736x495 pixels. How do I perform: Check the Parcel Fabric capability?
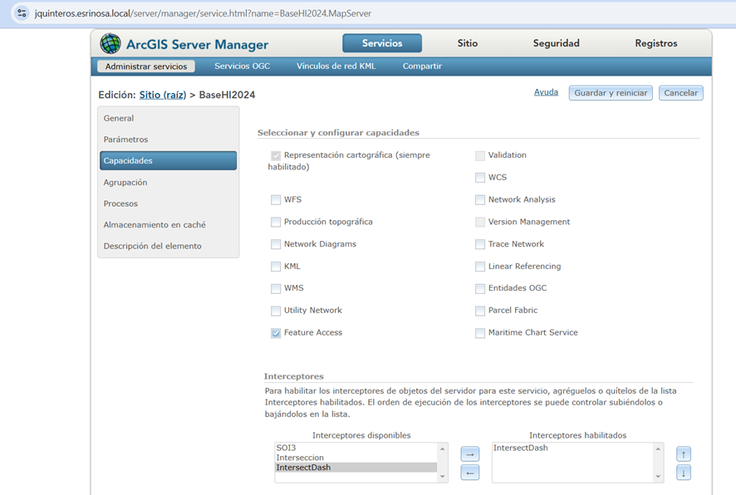coord(479,311)
